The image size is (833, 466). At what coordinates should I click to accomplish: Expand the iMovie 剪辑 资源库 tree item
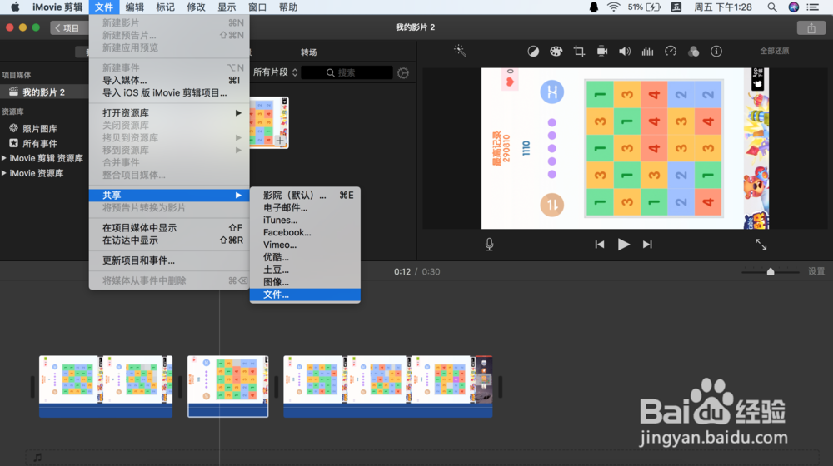[4, 158]
